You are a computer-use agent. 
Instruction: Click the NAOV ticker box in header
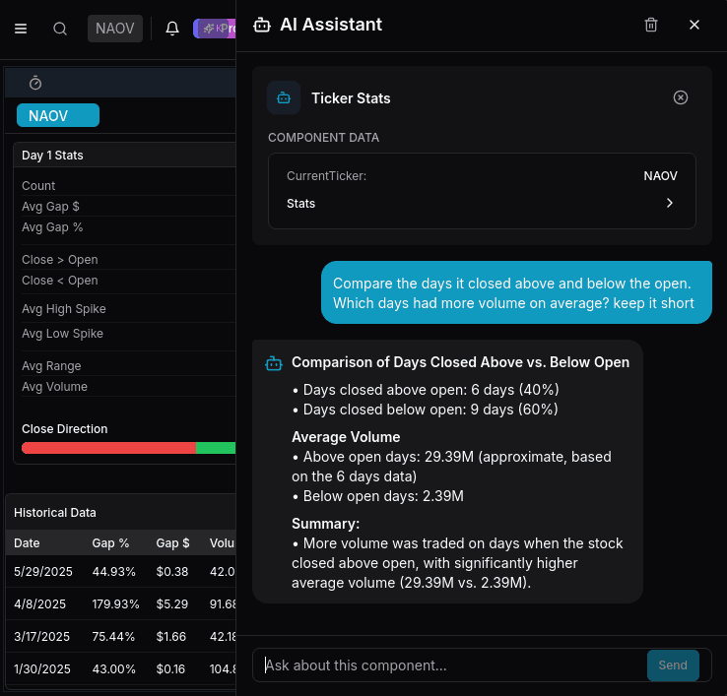click(x=115, y=29)
